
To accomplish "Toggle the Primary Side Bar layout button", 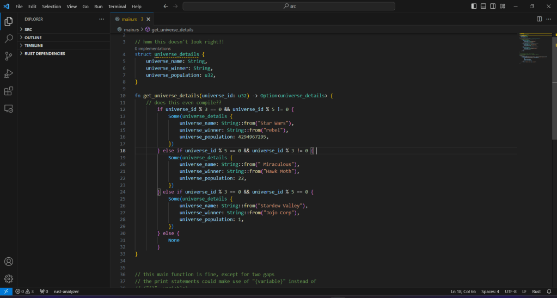I will point(474,7).
